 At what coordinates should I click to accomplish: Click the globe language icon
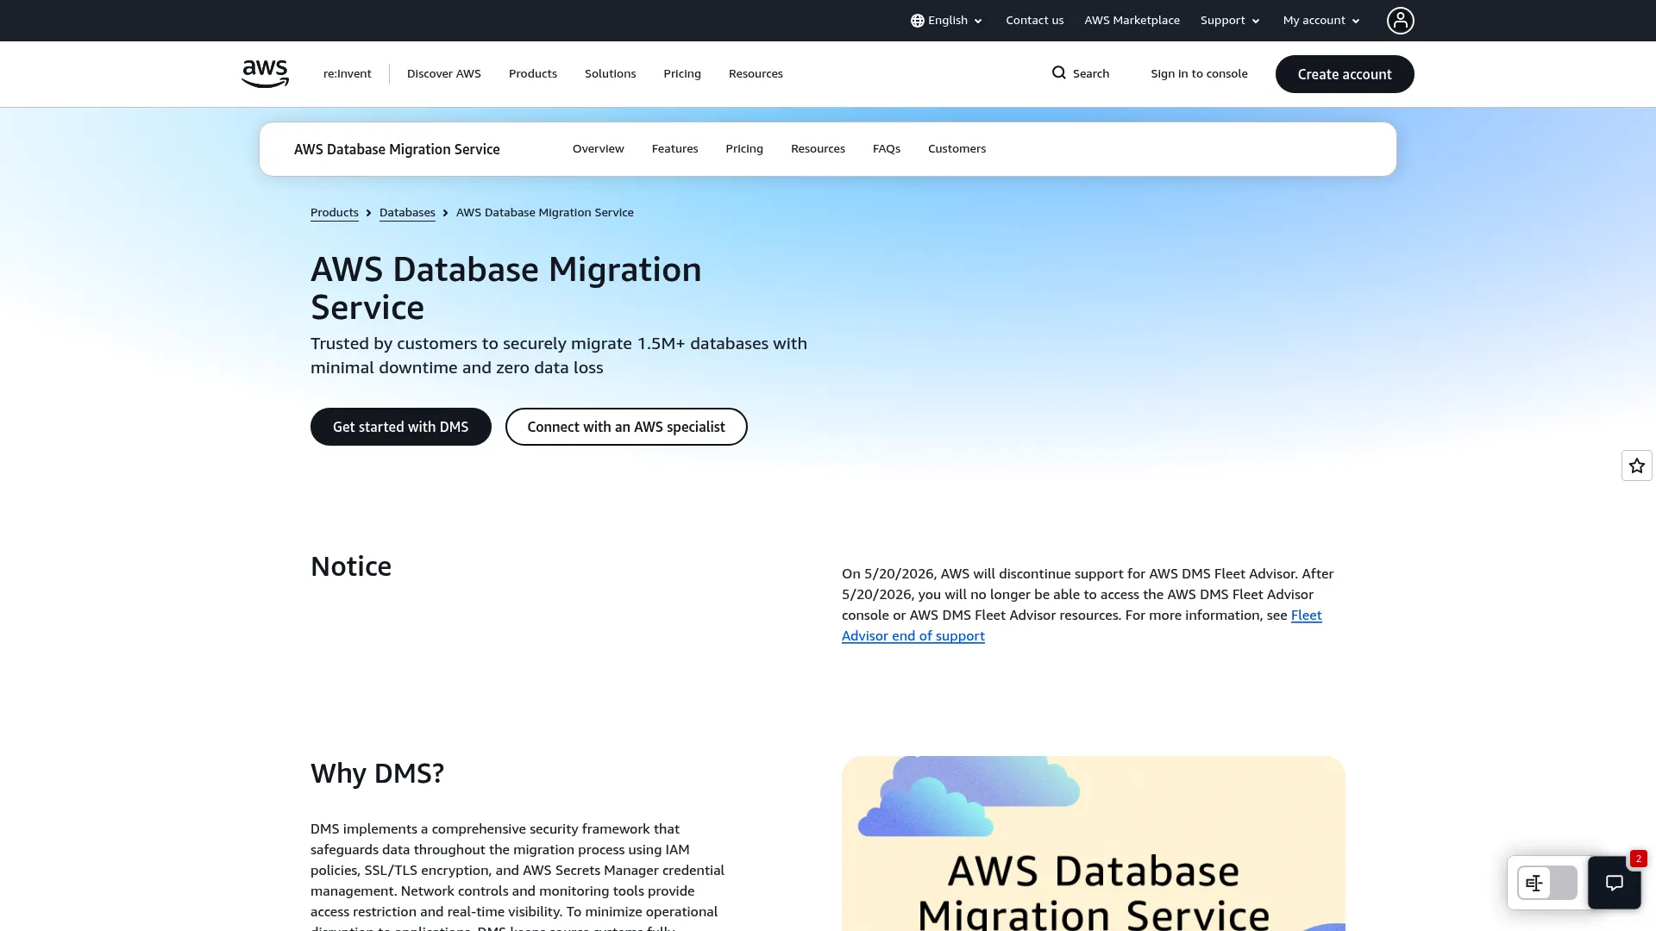click(917, 21)
